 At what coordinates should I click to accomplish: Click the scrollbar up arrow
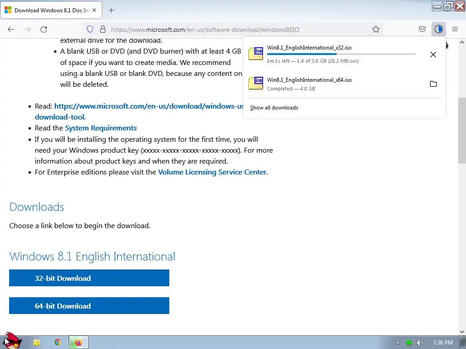coord(462,42)
